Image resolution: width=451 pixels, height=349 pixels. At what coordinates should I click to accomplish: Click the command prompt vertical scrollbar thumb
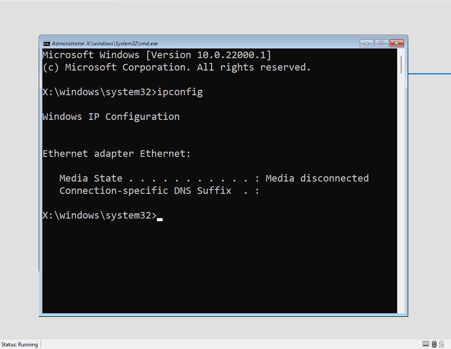[401, 65]
